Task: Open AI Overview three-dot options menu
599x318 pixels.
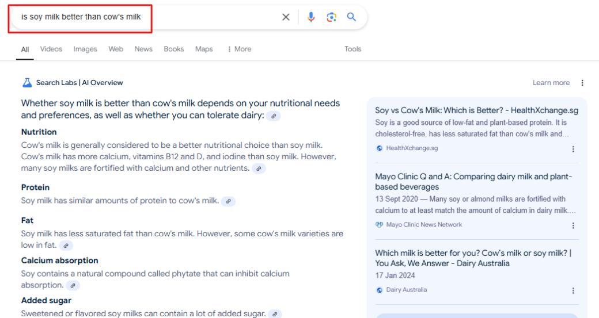Action: [582, 83]
